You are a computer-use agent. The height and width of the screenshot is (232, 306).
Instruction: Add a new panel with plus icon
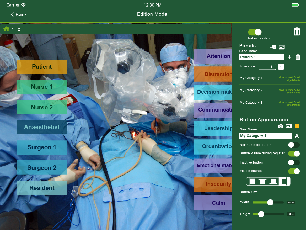coord(289,57)
